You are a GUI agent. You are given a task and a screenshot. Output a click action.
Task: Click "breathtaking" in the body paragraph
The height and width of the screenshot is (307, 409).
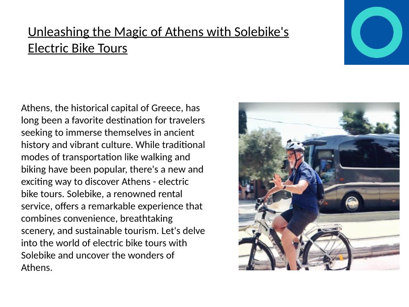(x=147, y=219)
